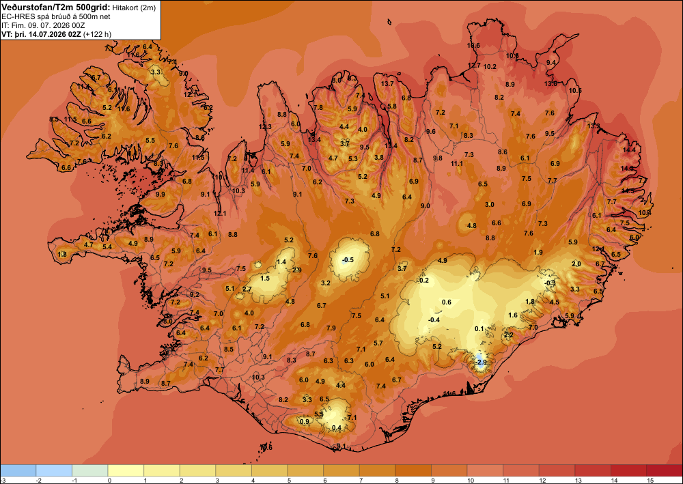Click the 3.8 temperature value
683x484 pixels.
click(379, 158)
